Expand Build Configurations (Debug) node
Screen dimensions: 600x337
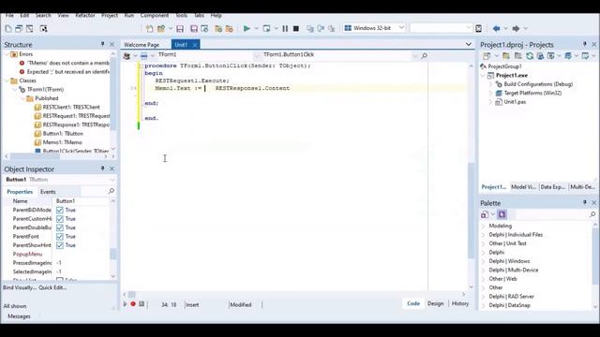pos(490,84)
